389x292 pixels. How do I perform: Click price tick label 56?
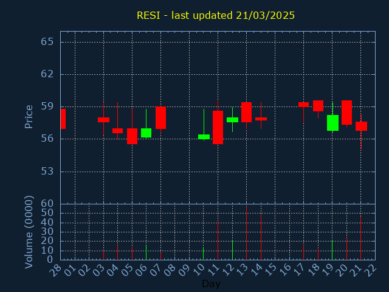coord(47,139)
